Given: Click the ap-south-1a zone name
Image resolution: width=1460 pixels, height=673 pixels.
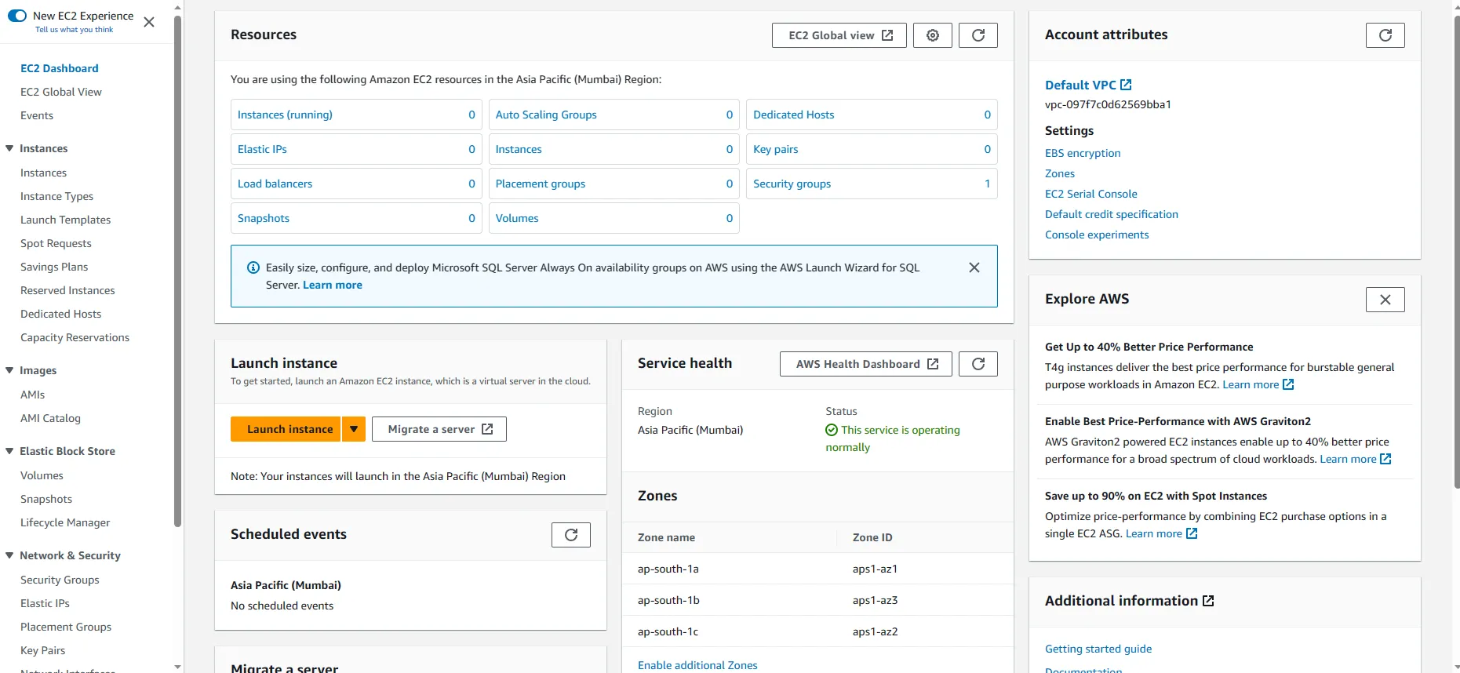Looking at the screenshot, I should tap(668, 569).
